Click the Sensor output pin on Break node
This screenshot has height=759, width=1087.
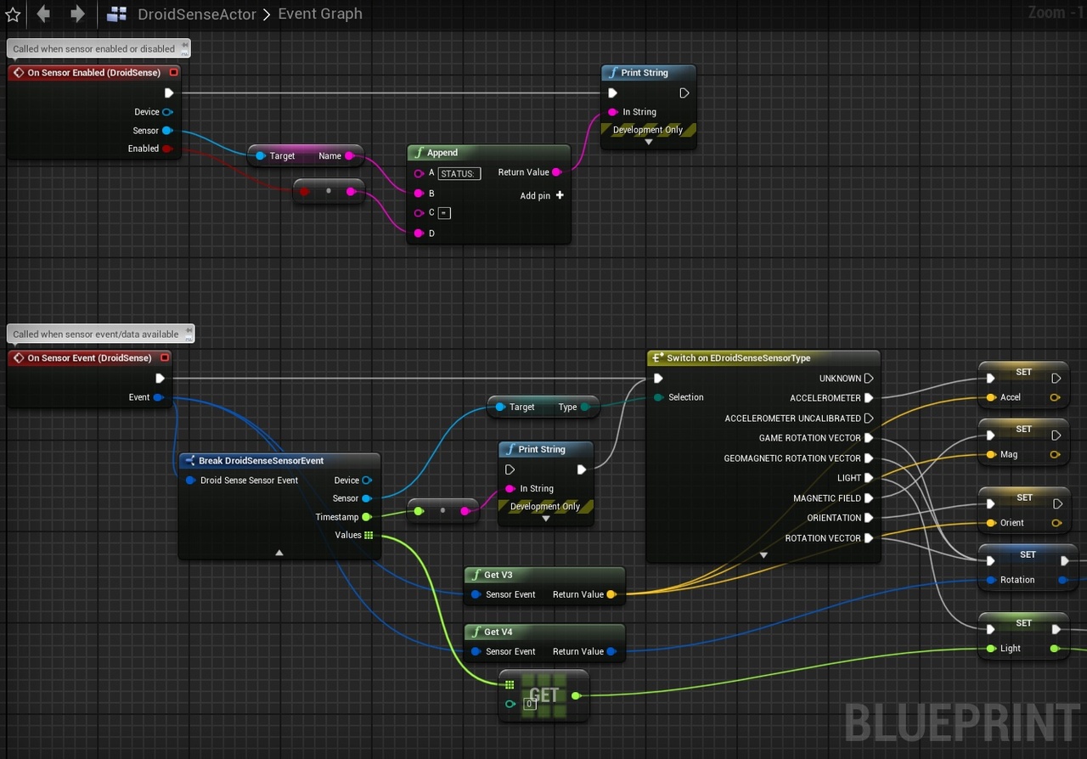coord(367,498)
